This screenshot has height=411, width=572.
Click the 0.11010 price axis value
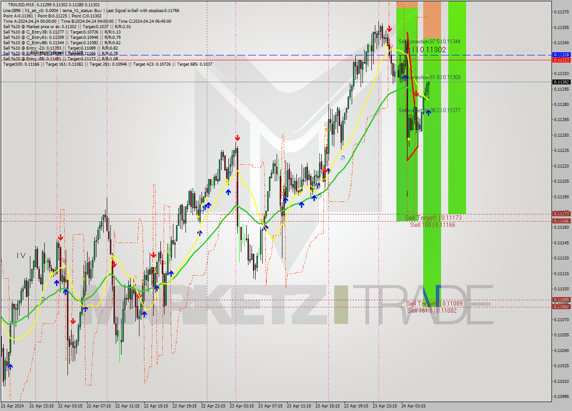click(x=561, y=381)
